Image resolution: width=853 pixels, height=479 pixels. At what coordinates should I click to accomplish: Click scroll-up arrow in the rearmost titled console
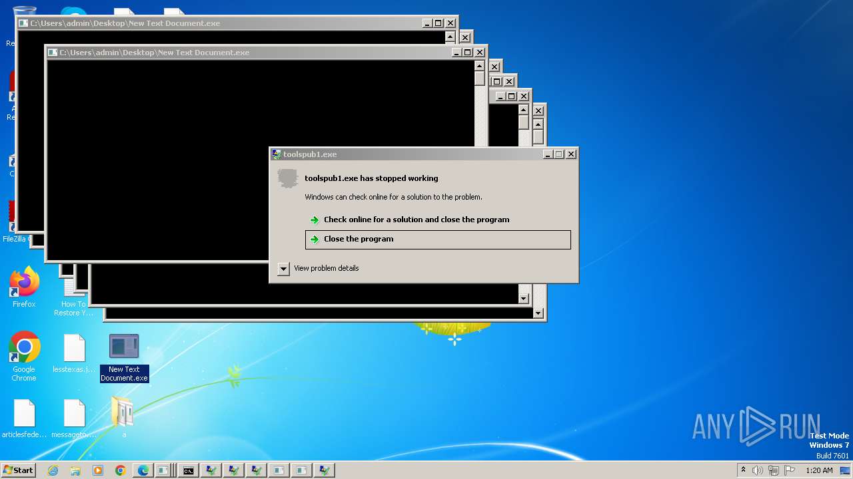point(450,37)
